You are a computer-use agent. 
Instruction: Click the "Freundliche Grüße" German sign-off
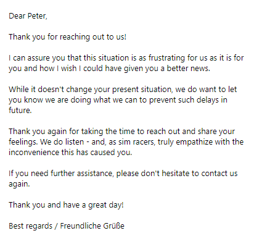coord(92,226)
